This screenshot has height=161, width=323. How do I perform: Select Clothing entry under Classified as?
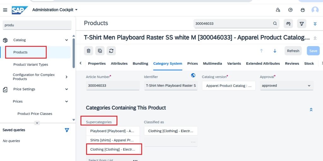click(171, 131)
